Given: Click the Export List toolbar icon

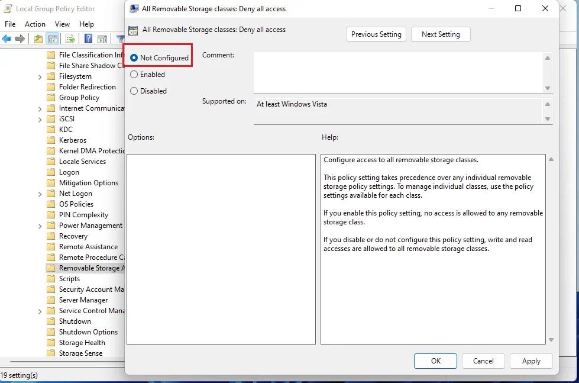Looking at the screenshot, I should click(x=70, y=38).
